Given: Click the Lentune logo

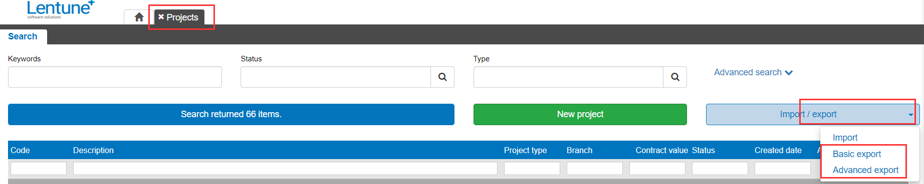Looking at the screenshot, I should point(61,9).
